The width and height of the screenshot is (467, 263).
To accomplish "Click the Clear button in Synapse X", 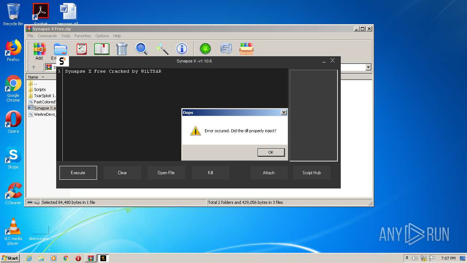I will tap(122, 173).
